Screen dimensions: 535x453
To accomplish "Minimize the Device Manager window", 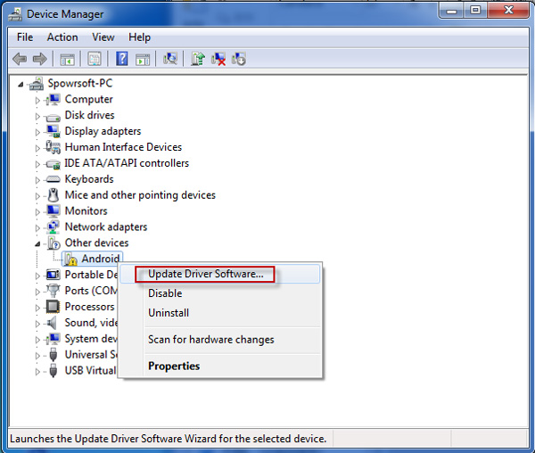I will 451,11.
